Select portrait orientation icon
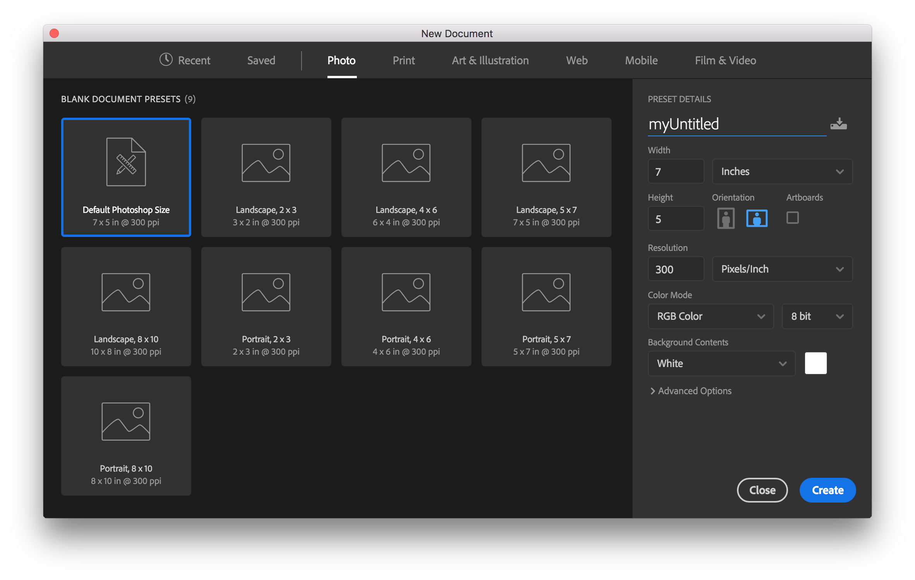Viewport: 915px width, 580px height. 726,218
